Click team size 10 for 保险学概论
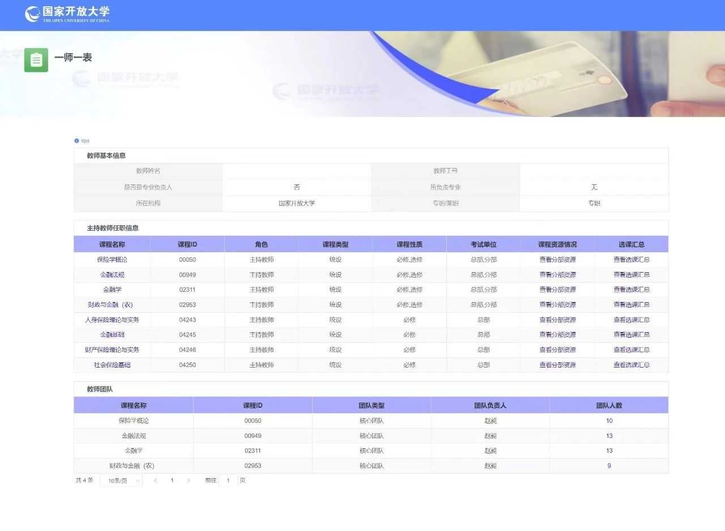 [x=609, y=421]
